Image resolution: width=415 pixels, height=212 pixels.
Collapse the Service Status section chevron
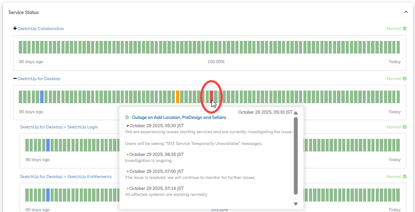(406, 12)
